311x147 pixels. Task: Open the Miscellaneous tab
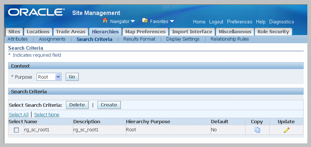click(235, 32)
